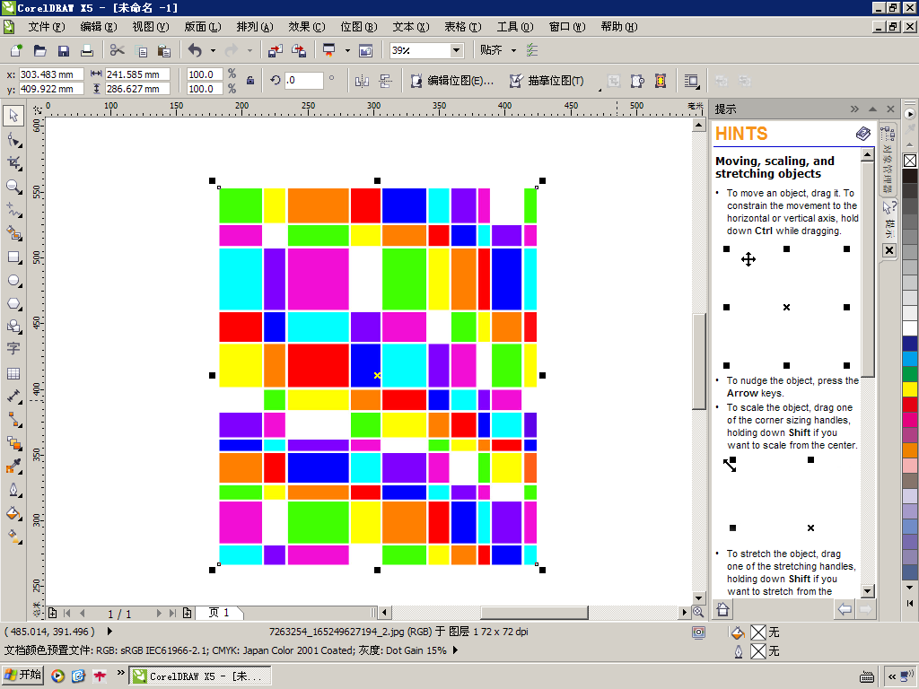Select the Smart fill tool
Viewport: 919px width, 689px height.
(x=13, y=233)
